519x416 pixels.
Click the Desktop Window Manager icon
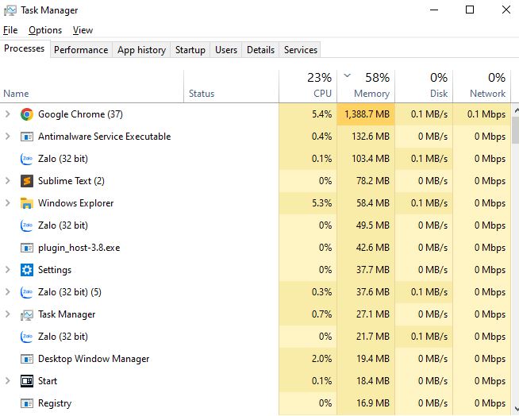(27, 359)
